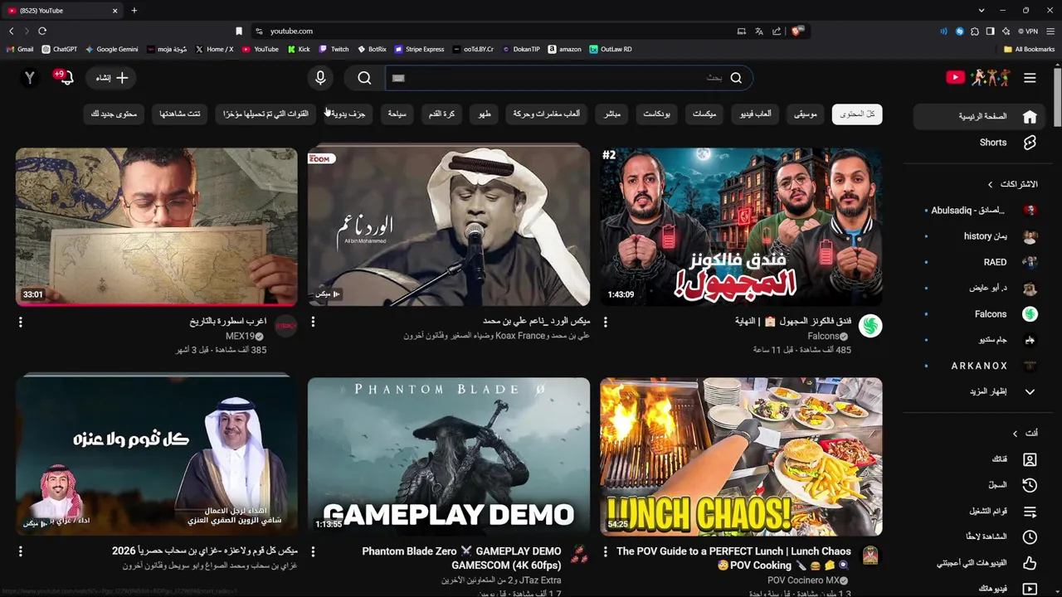
Task: Select the ألعاب فيديو filter chip
Action: [756, 114]
